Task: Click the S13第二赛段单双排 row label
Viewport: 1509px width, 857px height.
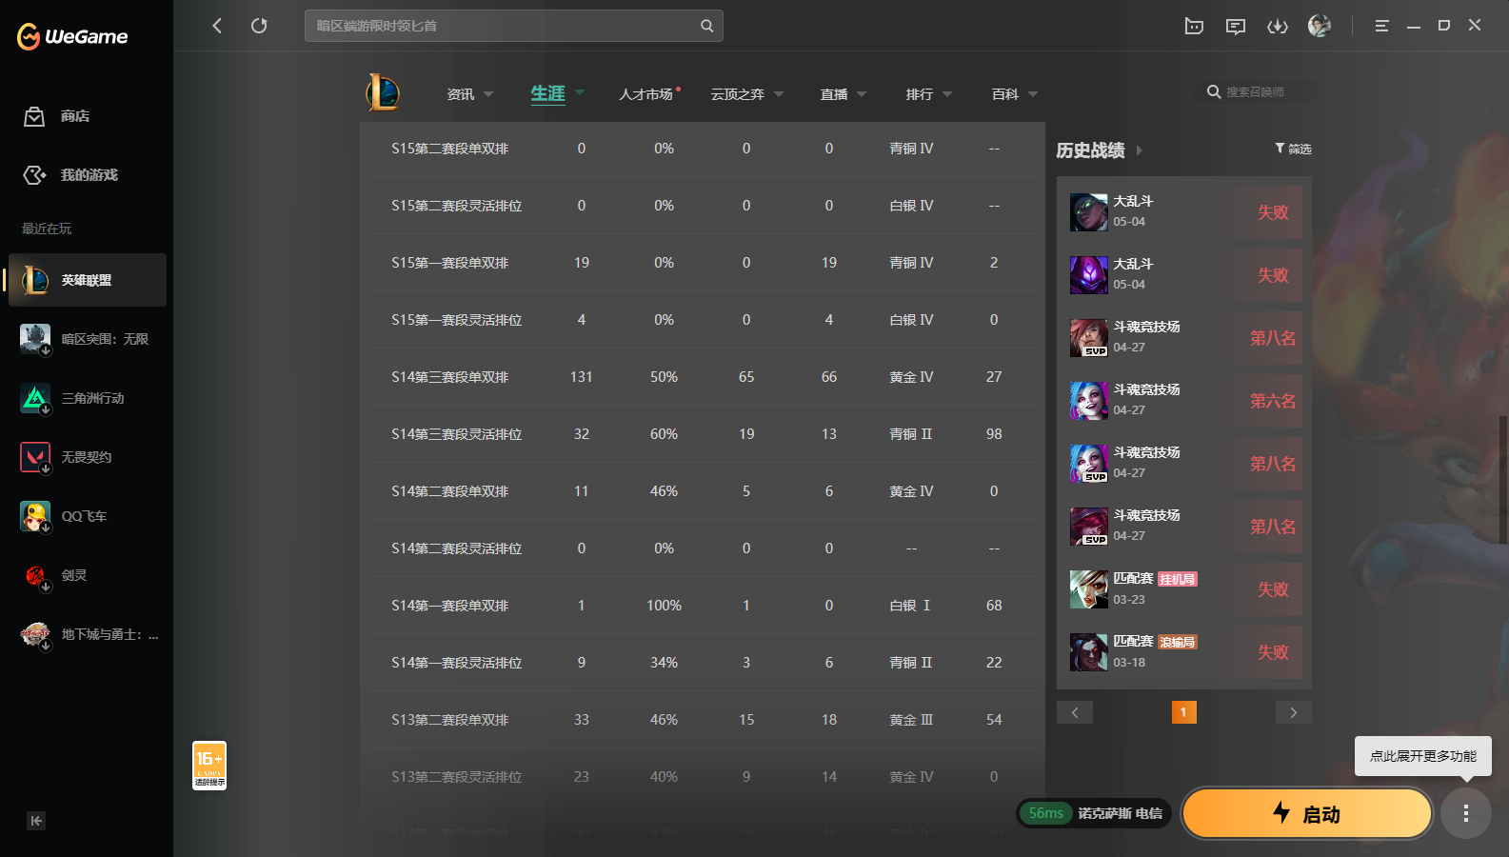Action: 450,720
